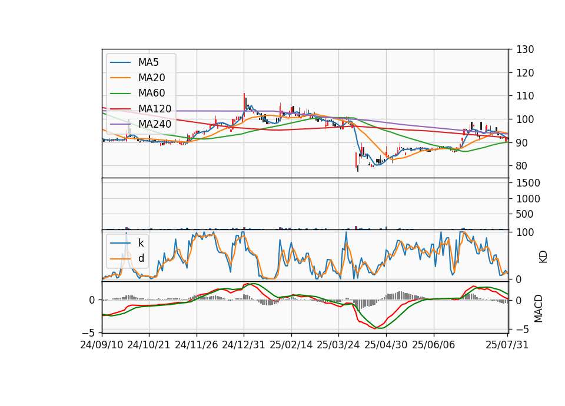Click the 25/07/31 date label
The height and width of the screenshot is (406, 565).
[507, 345]
